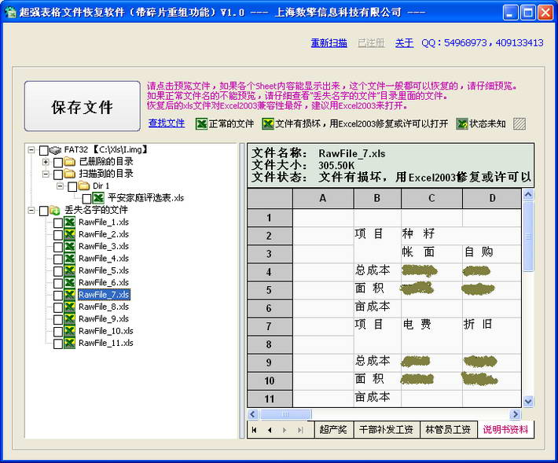Viewport: 558px width, 463px height.
Task: Click the Dir 1 folder icon
Action: 83,186
